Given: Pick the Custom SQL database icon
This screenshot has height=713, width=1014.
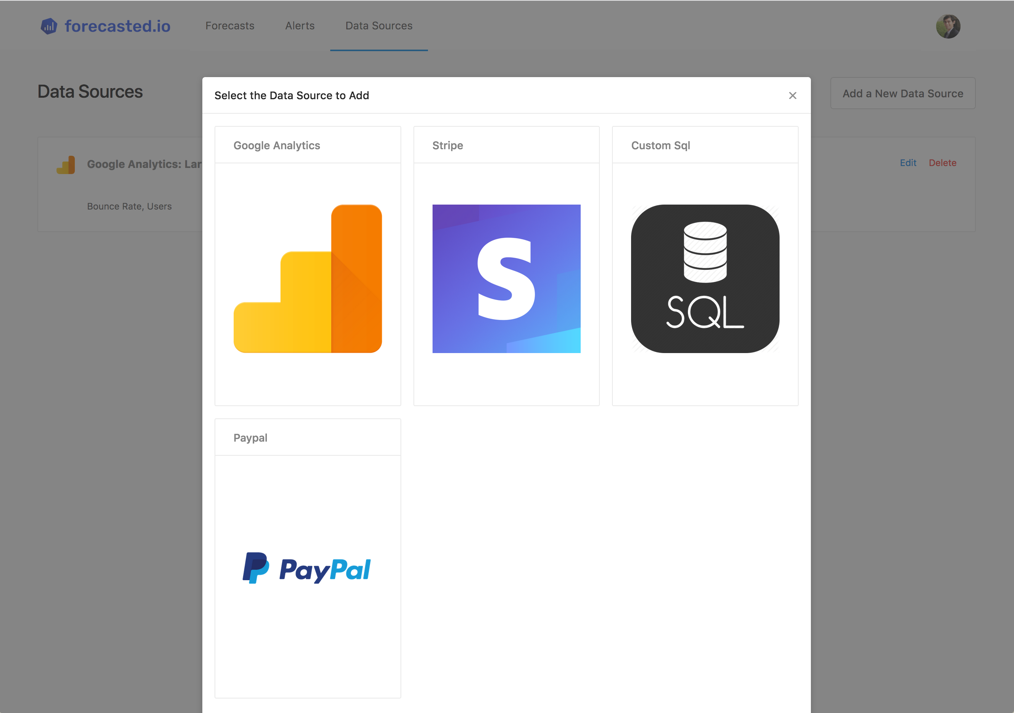Looking at the screenshot, I should (x=705, y=279).
